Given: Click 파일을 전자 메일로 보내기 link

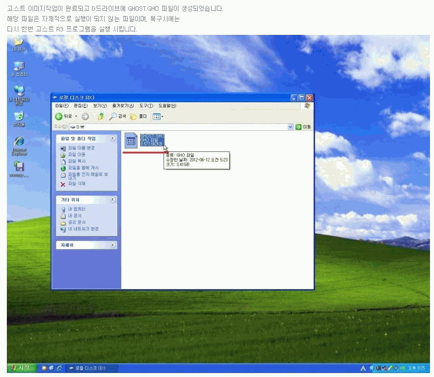Looking at the screenshot, I should 87,176.
